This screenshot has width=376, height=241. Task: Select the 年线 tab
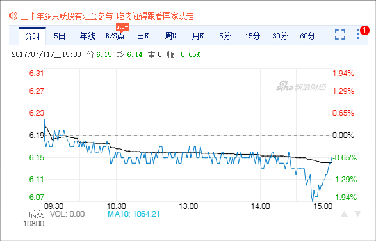[87, 36]
